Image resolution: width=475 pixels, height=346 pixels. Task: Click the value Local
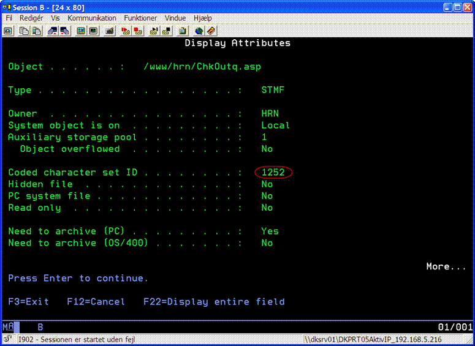276,126
